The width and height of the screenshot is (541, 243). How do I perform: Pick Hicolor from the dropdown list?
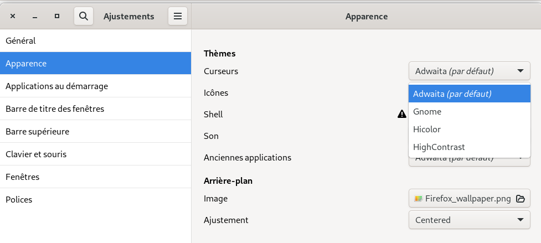[x=427, y=129]
